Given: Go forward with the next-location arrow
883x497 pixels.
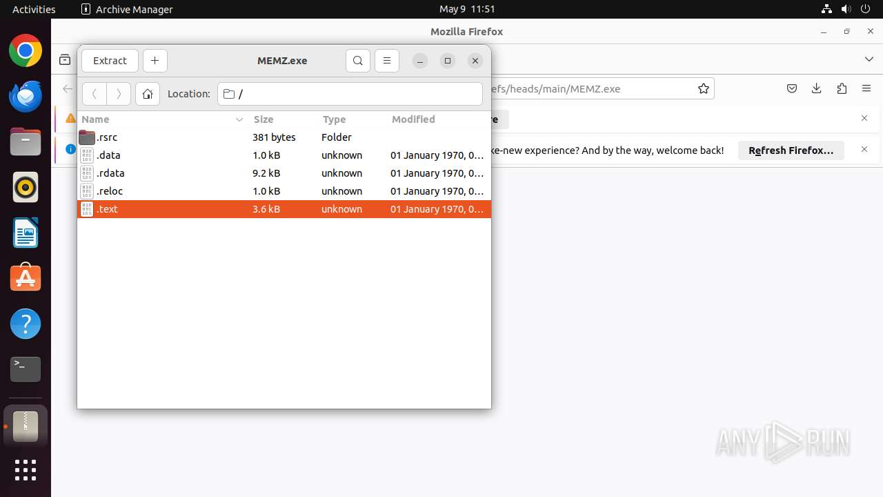Looking at the screenshot, I should pyautogui.click(x=119, y=94).
